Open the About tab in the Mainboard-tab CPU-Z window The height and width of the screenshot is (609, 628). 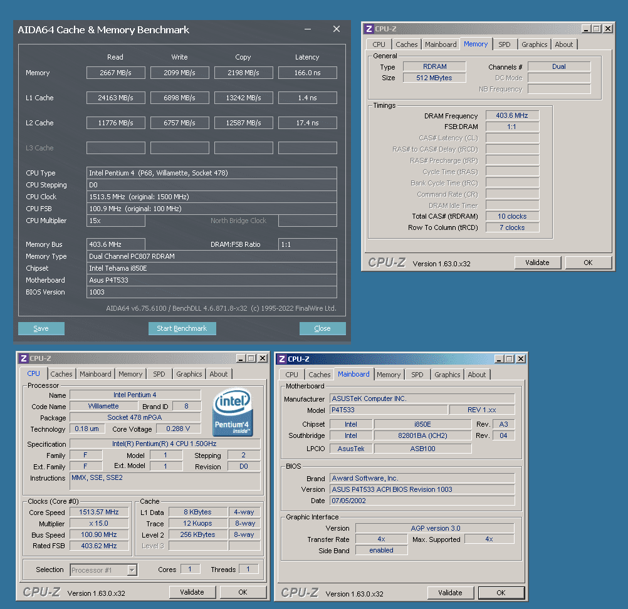click(476, 375)
